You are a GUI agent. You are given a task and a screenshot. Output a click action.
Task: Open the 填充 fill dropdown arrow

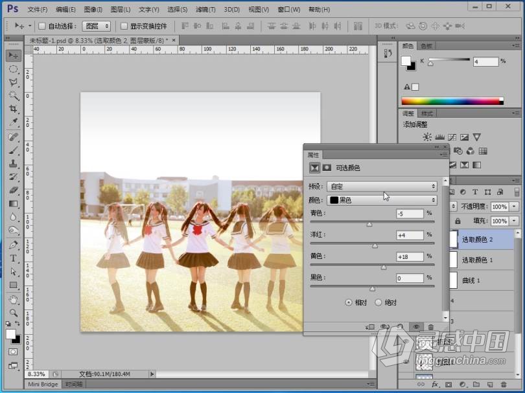[x=515, y=221]
